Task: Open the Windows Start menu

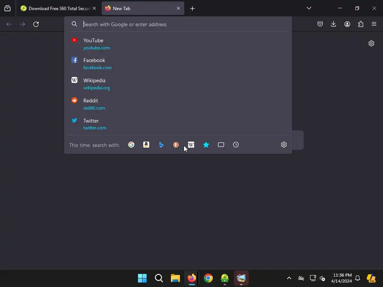Action: (142, 278)
